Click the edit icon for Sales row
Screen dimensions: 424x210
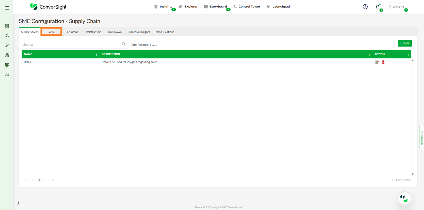point(377,62)
